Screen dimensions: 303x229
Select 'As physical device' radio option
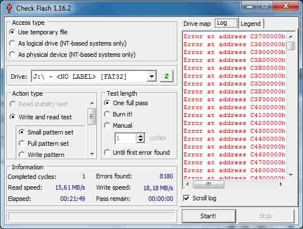coord(12,55)
